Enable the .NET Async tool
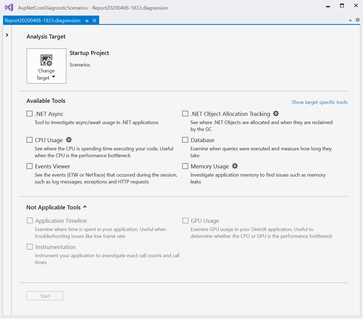 pos(29,113)
